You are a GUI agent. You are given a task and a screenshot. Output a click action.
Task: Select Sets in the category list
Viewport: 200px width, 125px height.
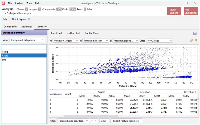tap(24, 59)
